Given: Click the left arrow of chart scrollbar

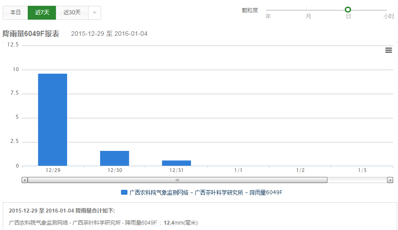Looking at the screenshot, I should click(25, 180).
